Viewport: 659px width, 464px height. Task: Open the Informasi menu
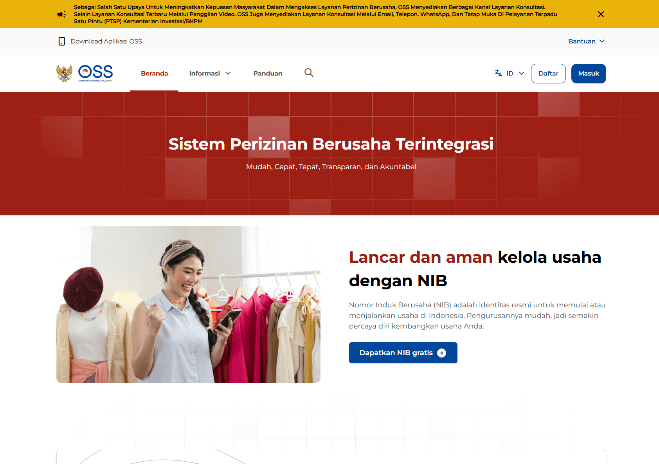pos(205,73)
